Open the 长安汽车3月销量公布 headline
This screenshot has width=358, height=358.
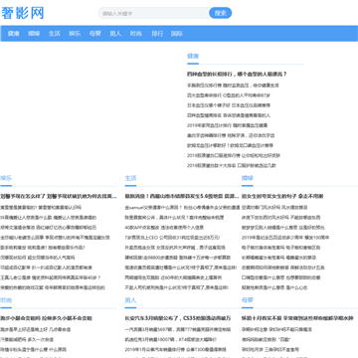click(x=178, y=318)
